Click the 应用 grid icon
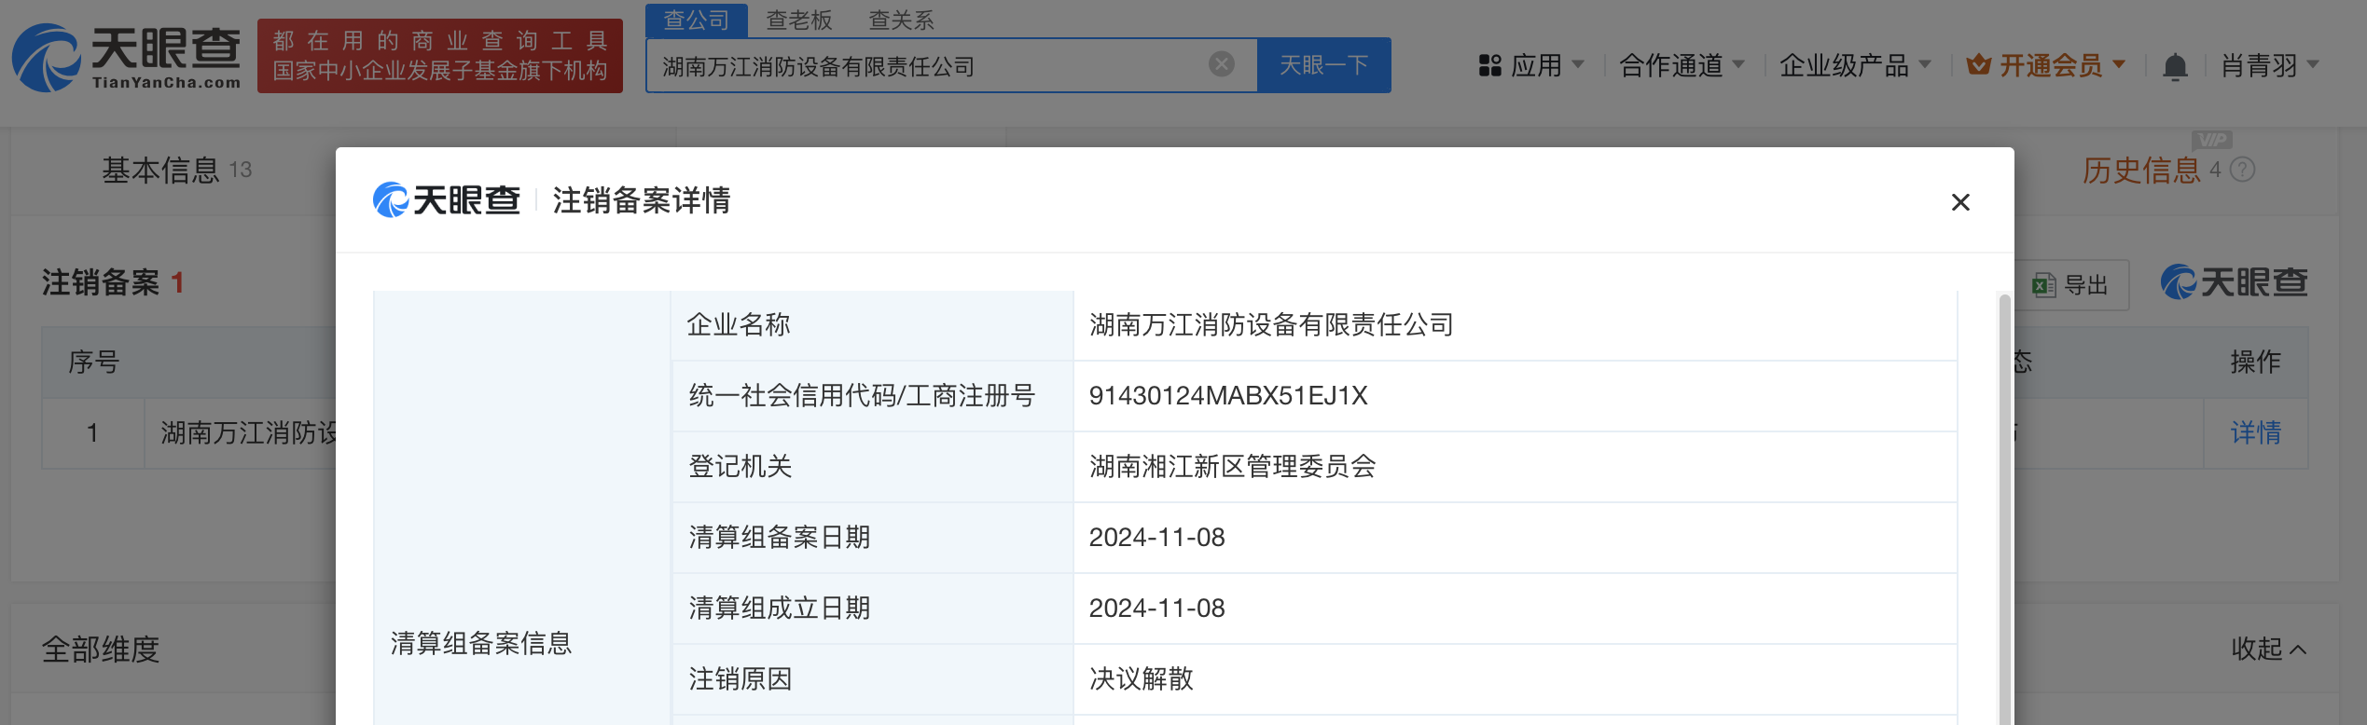Image resolution: width=2367 pixels, height=725 pixels. (x=1489, y=65)
